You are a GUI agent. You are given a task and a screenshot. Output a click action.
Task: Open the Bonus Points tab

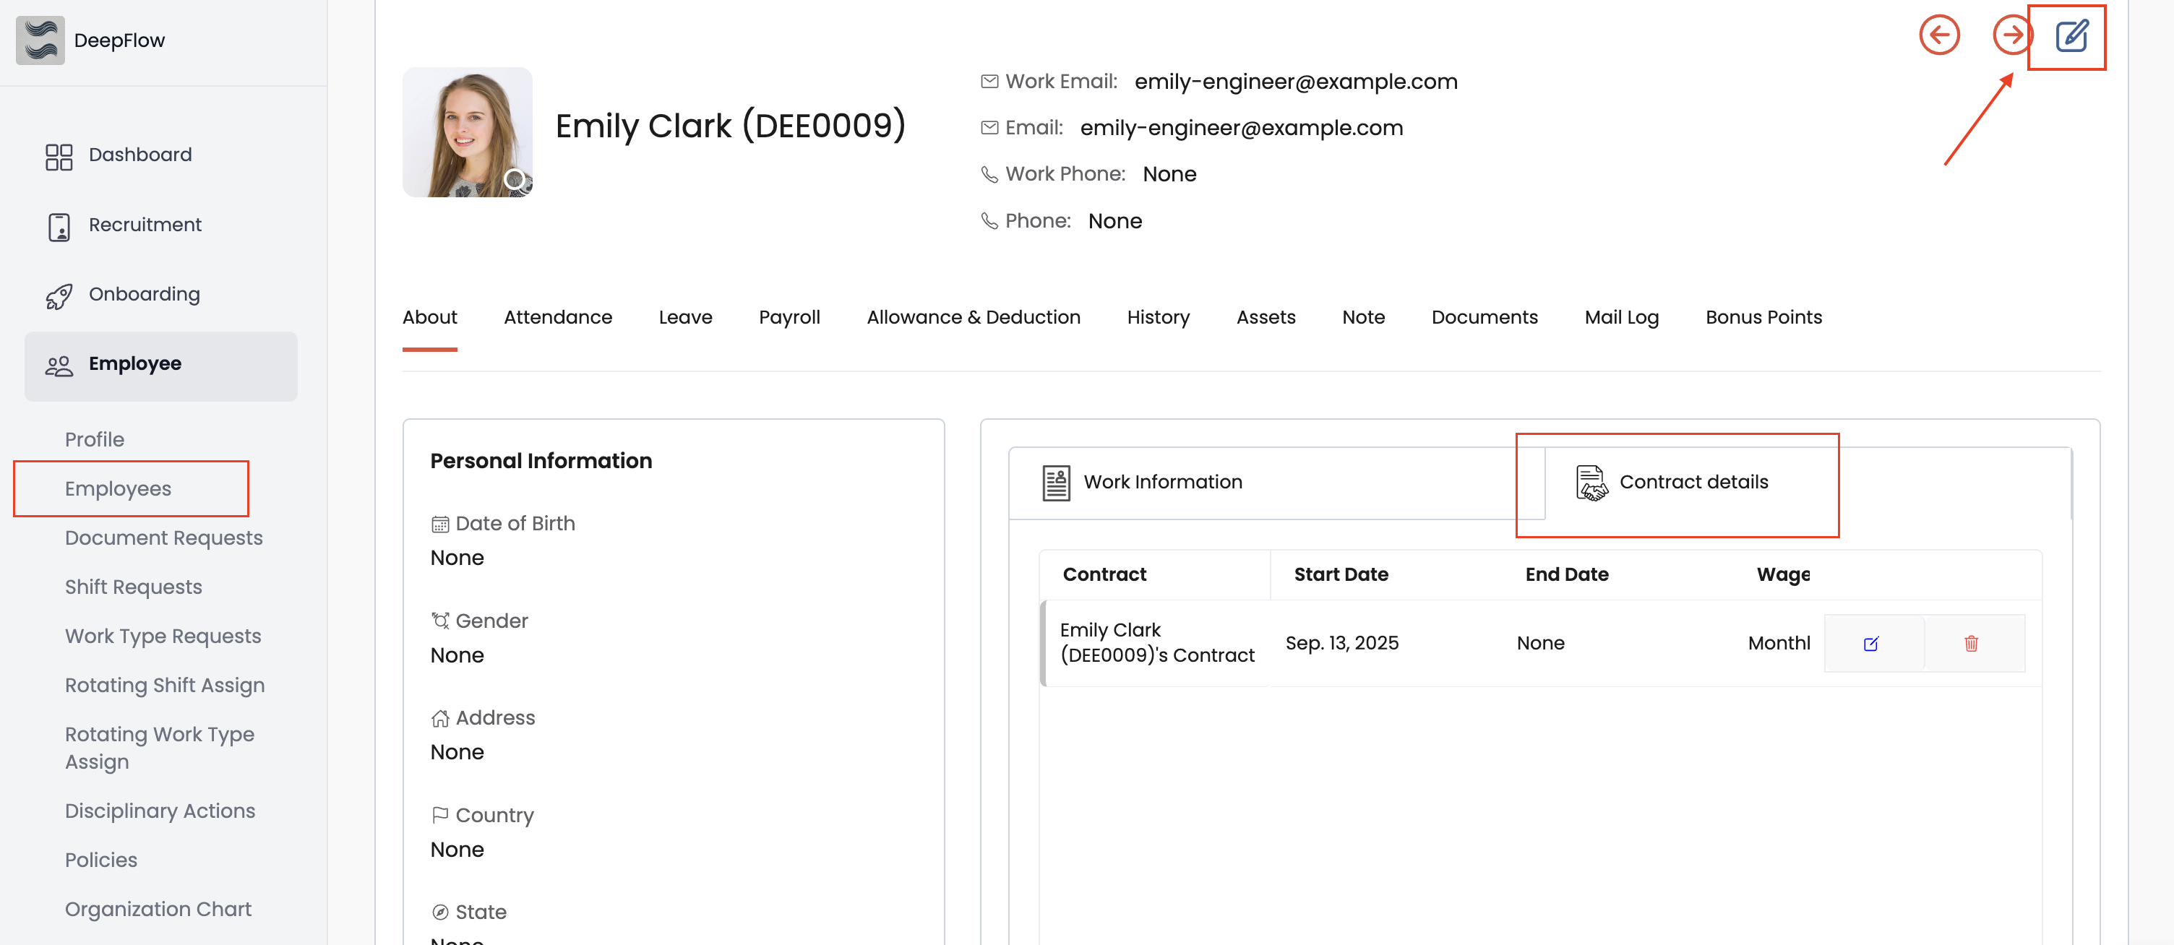(x=1763, y=318)
